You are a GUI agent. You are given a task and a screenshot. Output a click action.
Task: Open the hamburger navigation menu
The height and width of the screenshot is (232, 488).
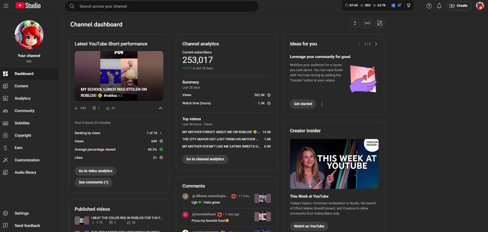coord(6,6)
